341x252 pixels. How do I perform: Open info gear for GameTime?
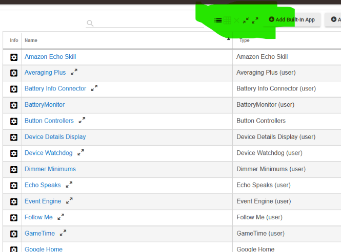[x=14, y=234]
